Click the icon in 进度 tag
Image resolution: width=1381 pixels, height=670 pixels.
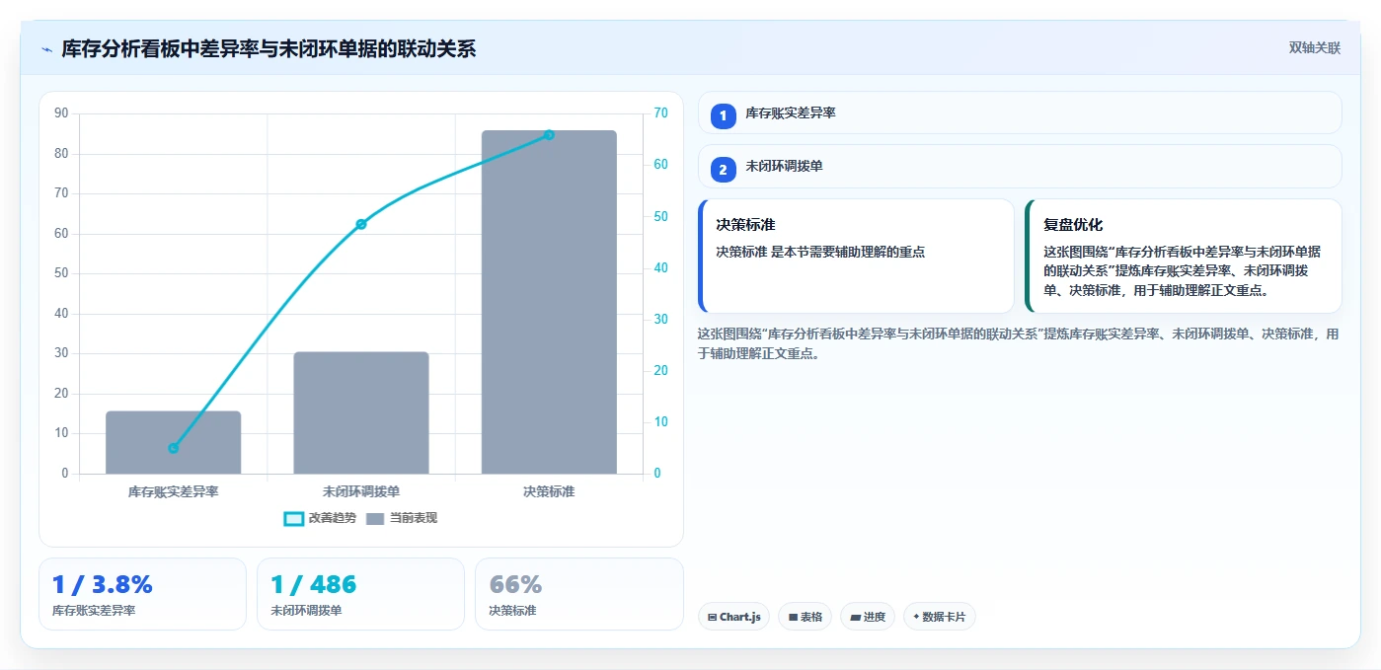[855, 617]
